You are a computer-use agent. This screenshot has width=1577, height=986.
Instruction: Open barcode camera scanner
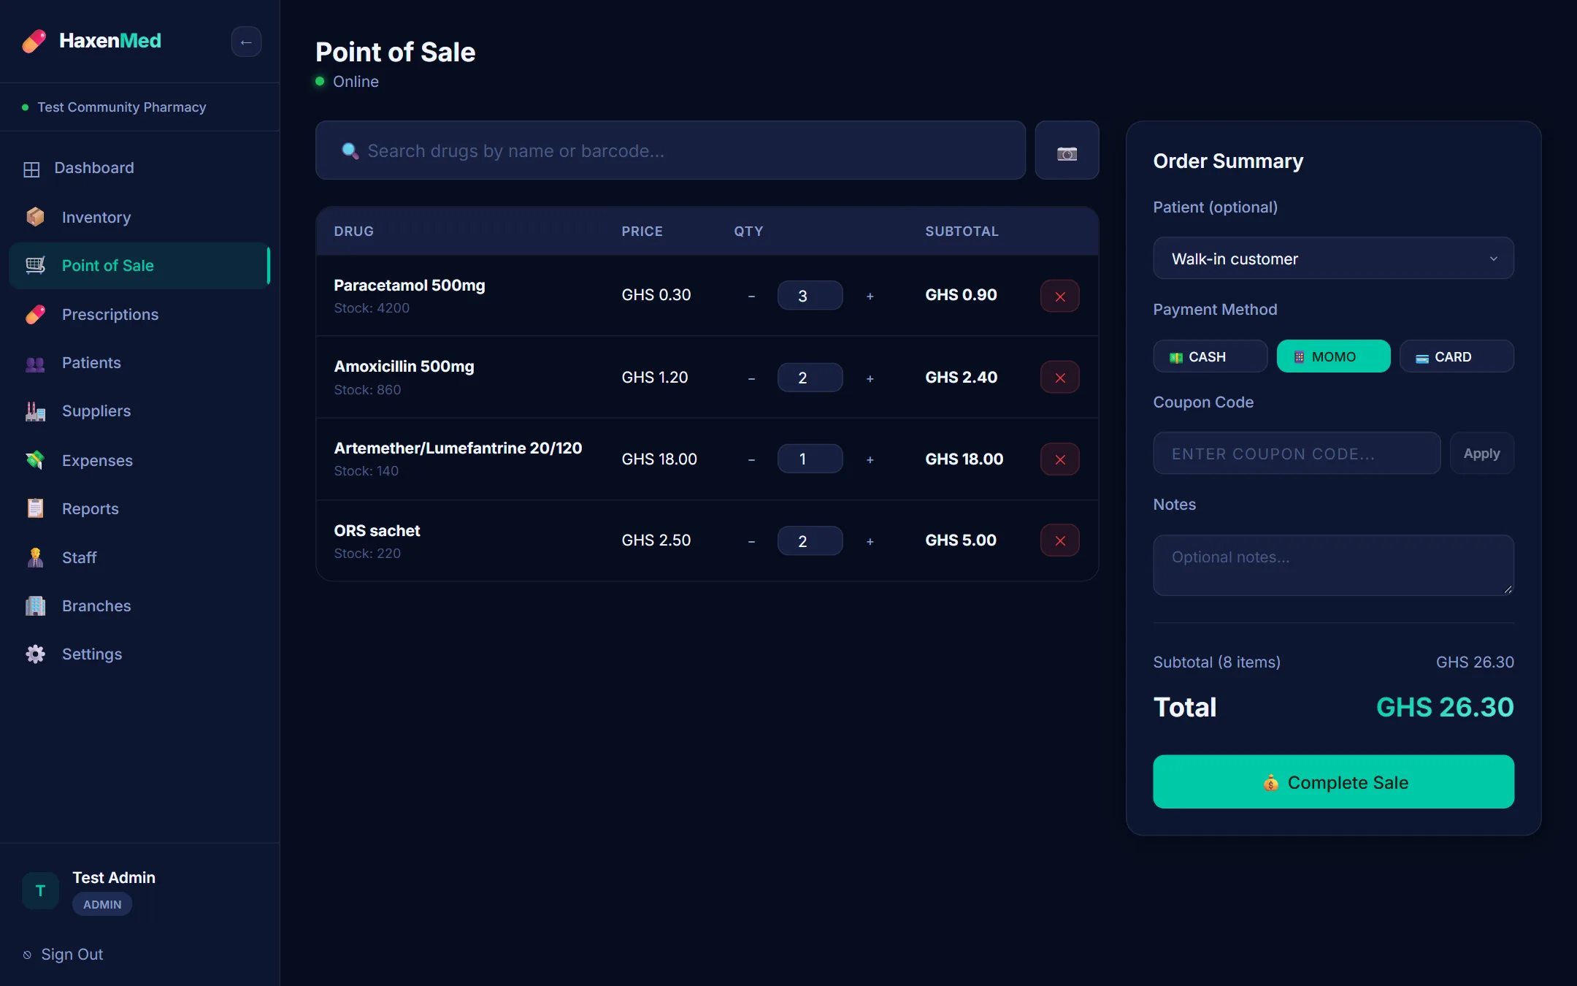coord(1067,150)
